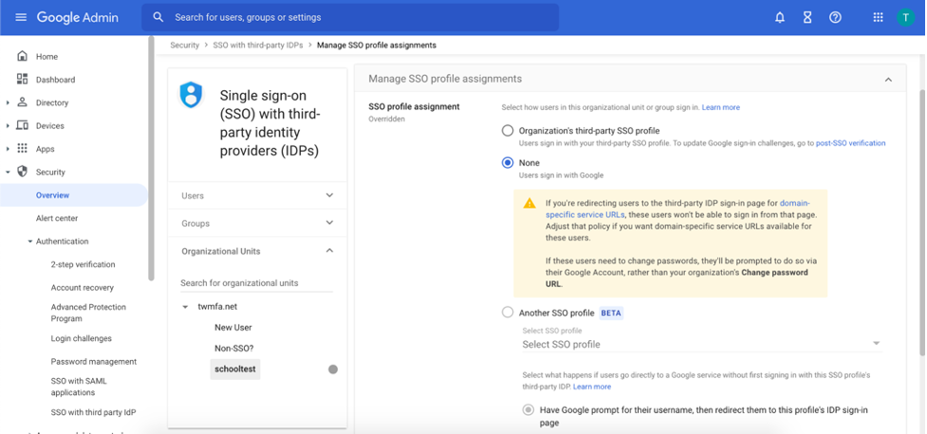This screenshot has width=927, height=434.
Task: Click the Devices icon in sidebar
Action: pos(23,125)
